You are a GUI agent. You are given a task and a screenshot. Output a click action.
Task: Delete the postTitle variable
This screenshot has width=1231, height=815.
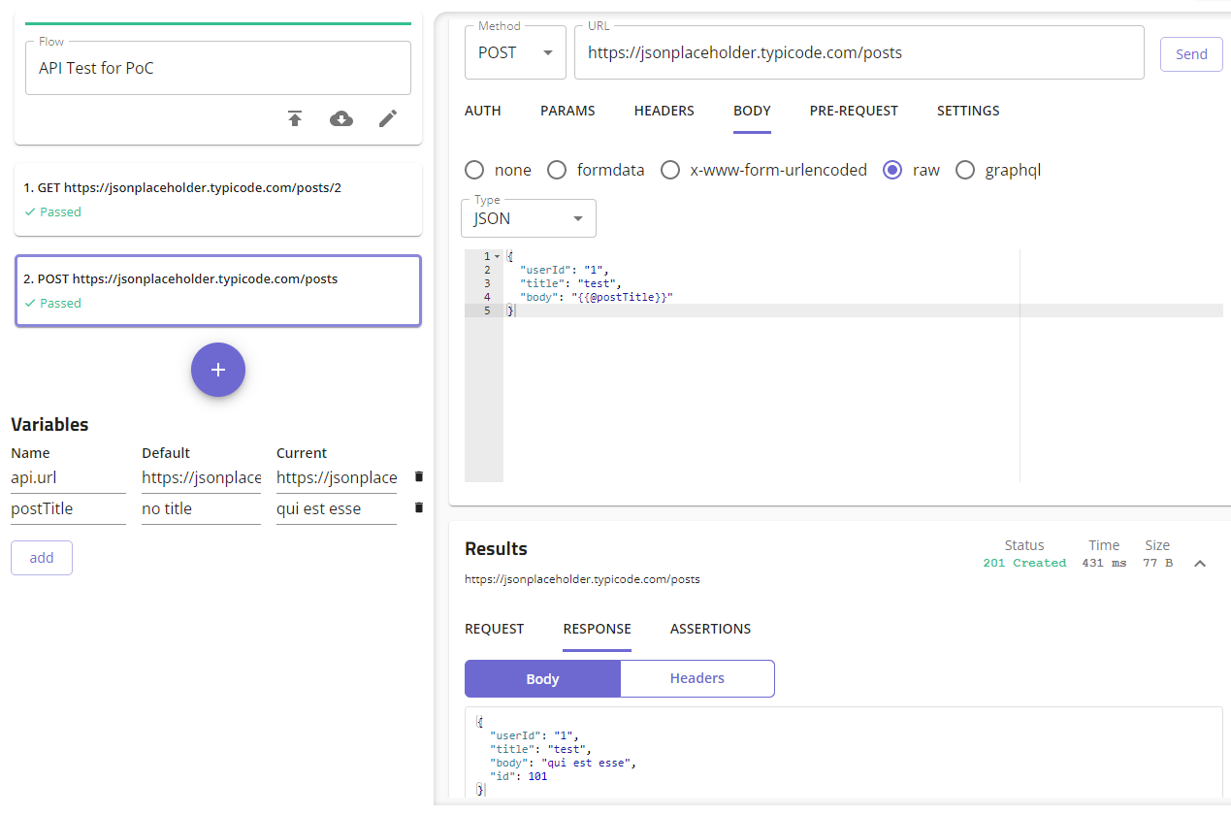(419, 507)
